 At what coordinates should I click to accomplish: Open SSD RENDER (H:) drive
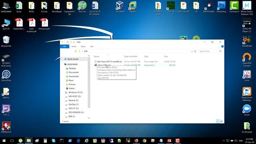pyautogui.click(x=76, y=112)
